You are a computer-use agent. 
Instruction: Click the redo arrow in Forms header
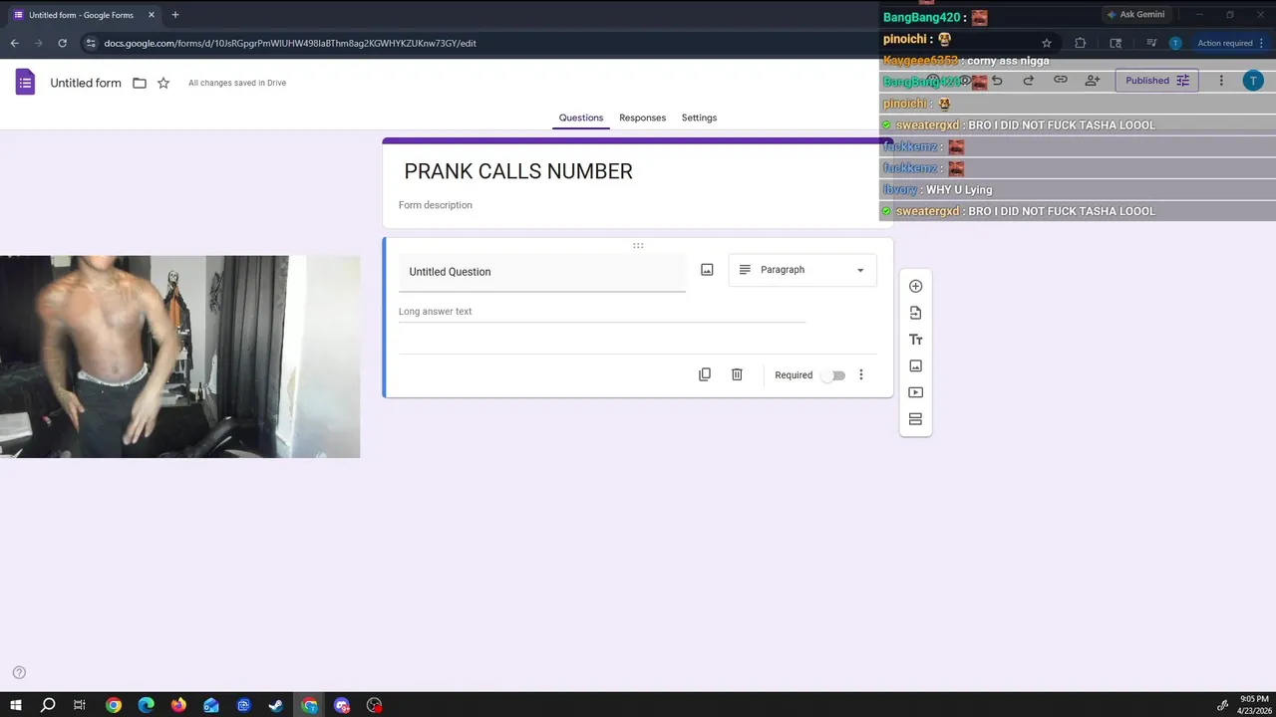(x=1029, y=81)
